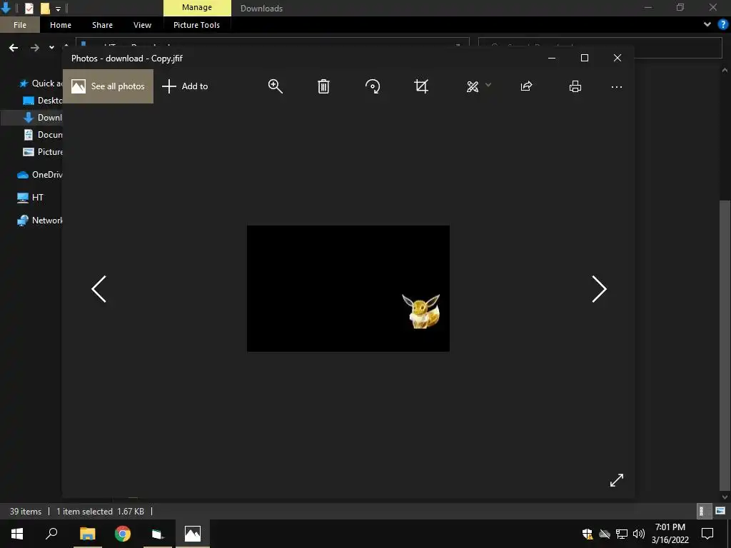
Task: Open Windows Security tray icon
Action: click(588, 534)
